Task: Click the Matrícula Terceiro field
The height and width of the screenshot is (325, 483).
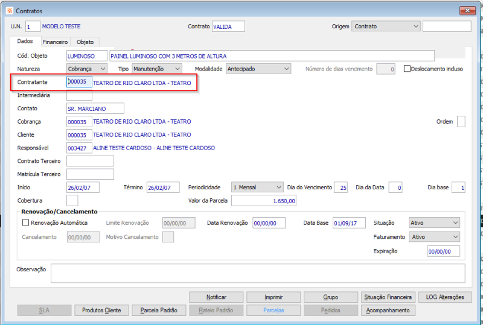Action: (x=90, y=174)
